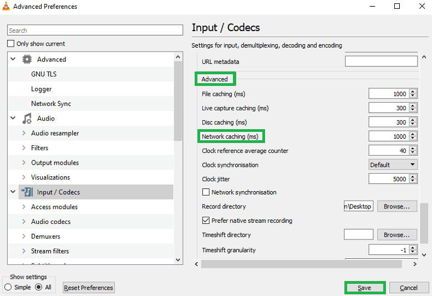Select the Simple show settings radio
Image resolution: width=432 pixels, height=296 pixels.
pos(8,287)
